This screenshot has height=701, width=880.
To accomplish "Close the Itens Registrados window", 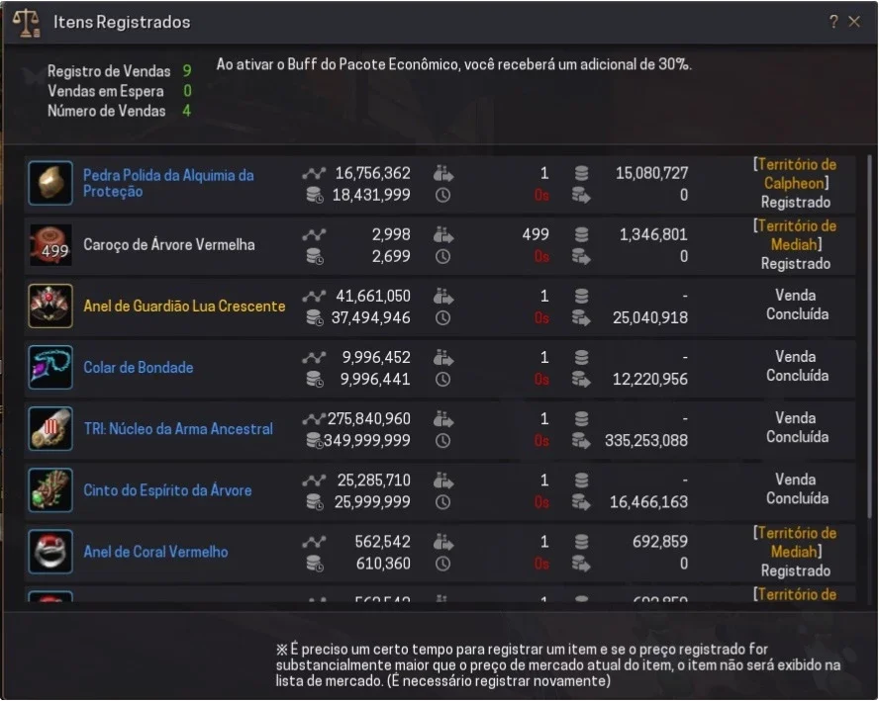I will tap(854, 22).
